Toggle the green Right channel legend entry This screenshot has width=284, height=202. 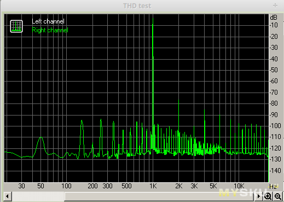[50, 30]
